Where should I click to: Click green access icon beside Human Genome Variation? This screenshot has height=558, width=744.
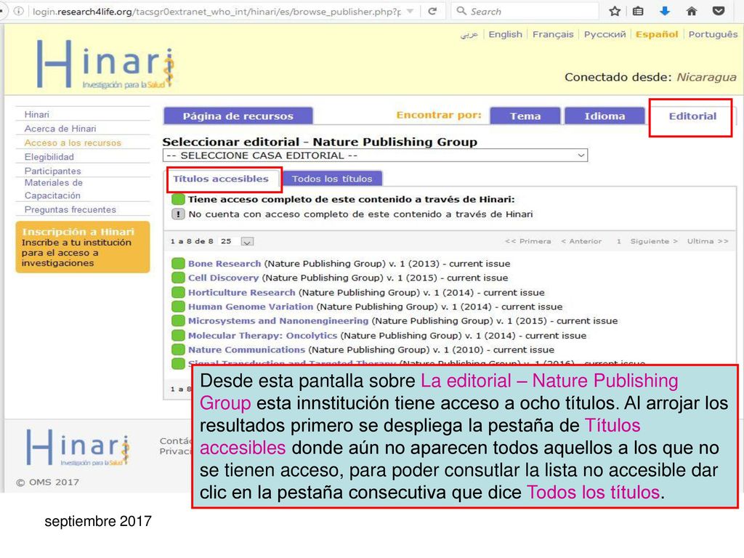point(178,307)
